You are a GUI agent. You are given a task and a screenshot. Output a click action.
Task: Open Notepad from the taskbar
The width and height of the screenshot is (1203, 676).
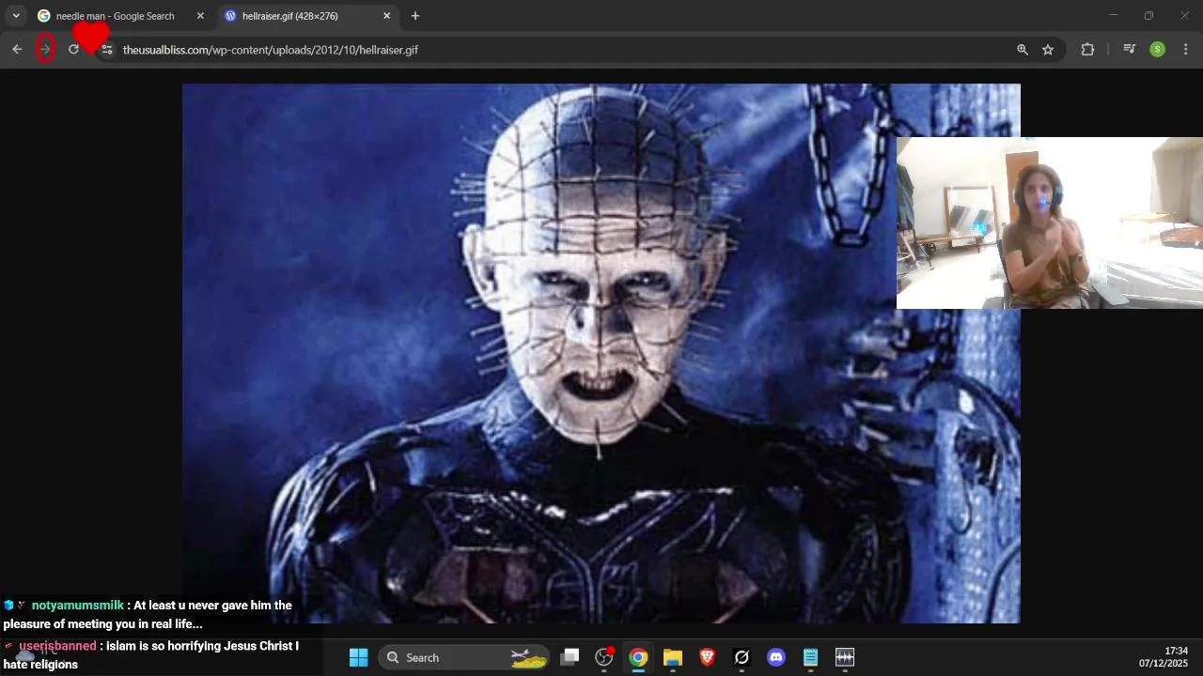coord(810,657)
